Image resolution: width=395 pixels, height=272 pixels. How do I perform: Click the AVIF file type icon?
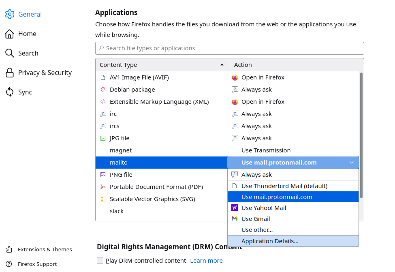103,77
